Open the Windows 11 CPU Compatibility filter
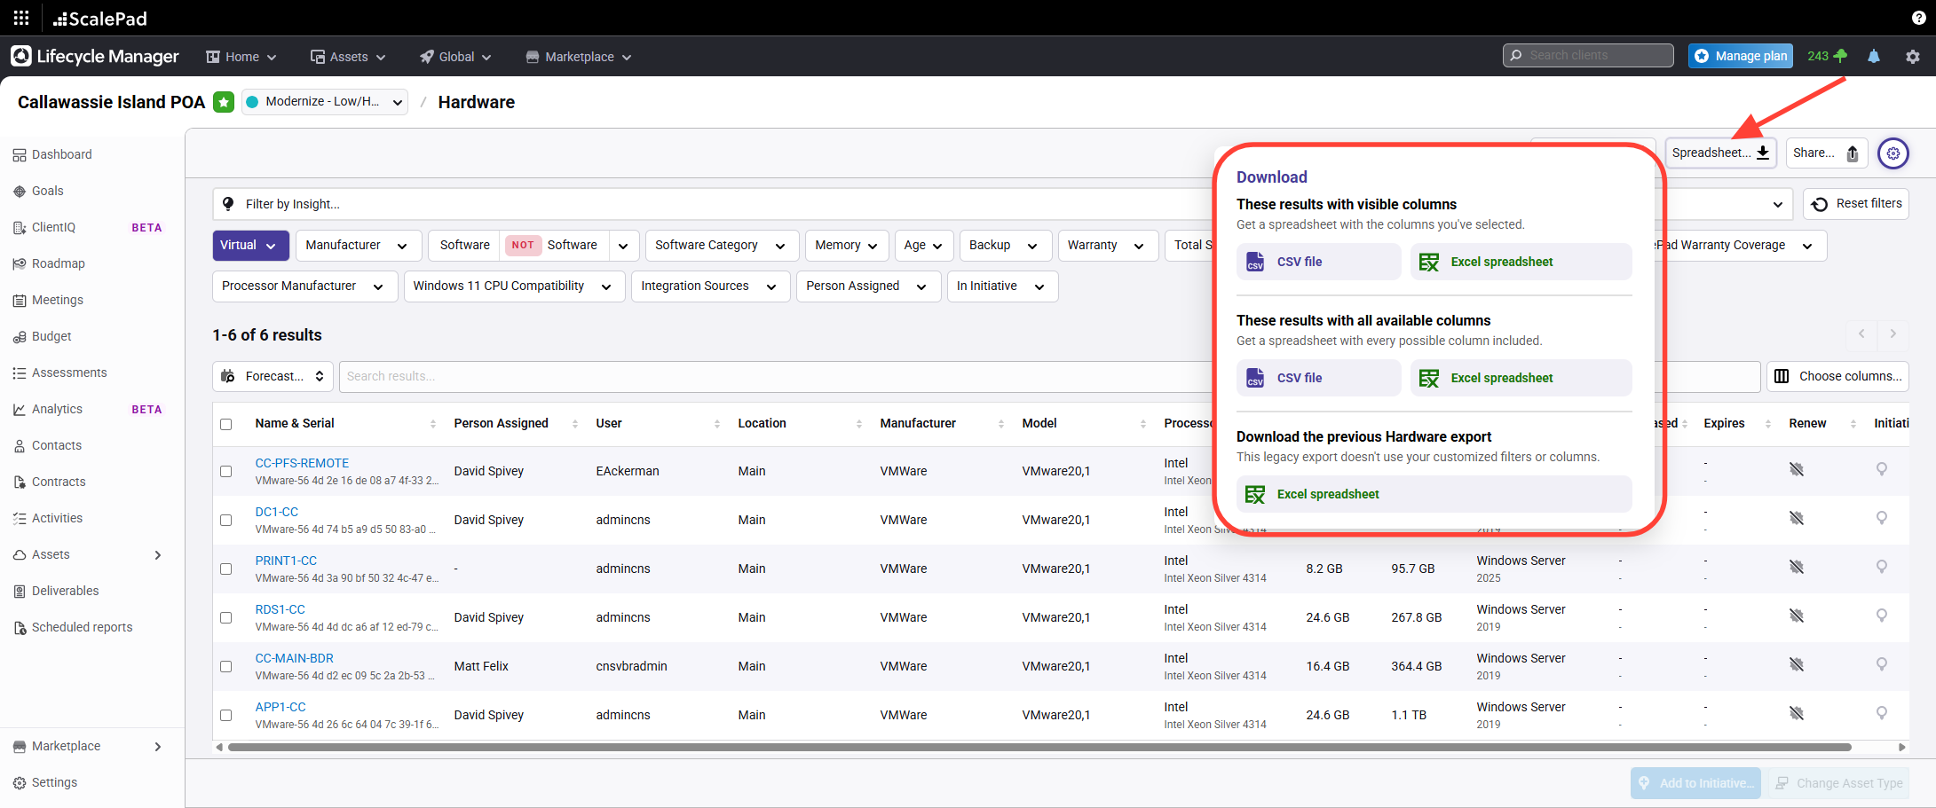 click(x=513, y=286)
